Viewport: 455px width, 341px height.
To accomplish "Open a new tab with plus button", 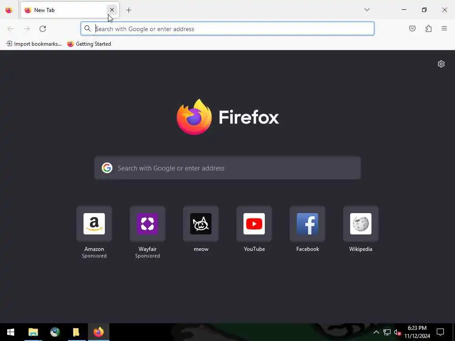I will coord(128,10).
